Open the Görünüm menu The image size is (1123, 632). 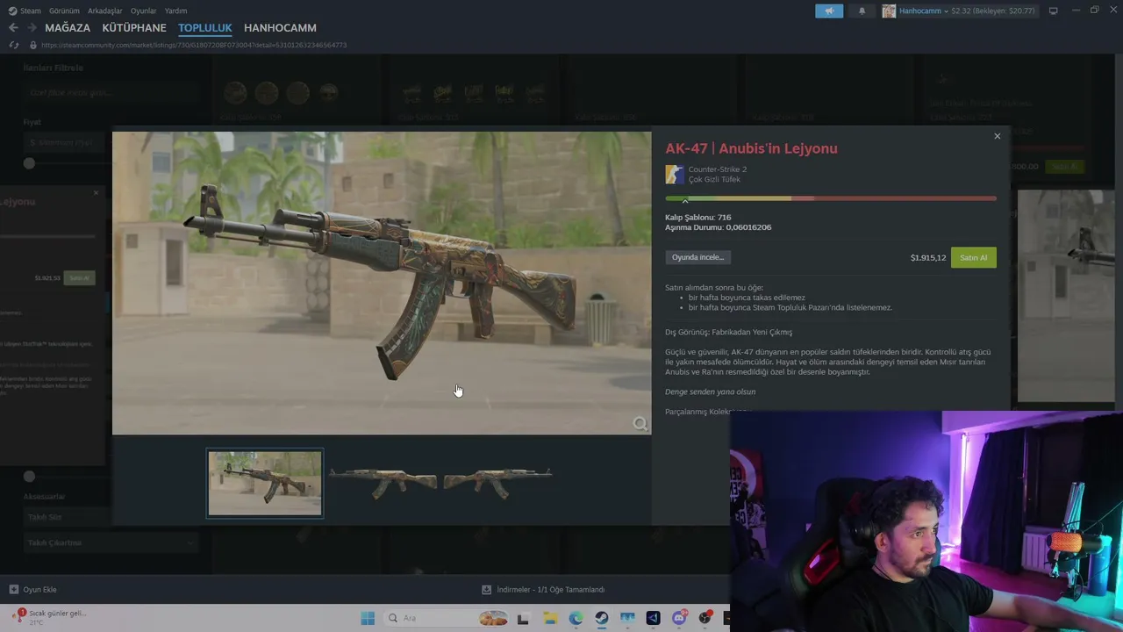64,11
